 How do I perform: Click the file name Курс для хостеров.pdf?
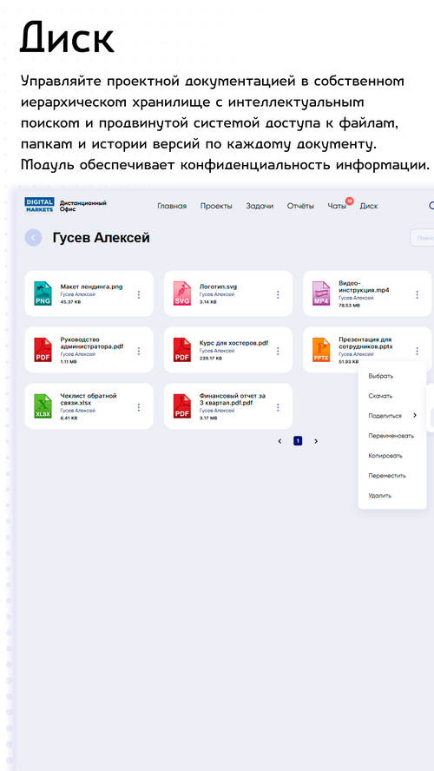tap(234, 343)
